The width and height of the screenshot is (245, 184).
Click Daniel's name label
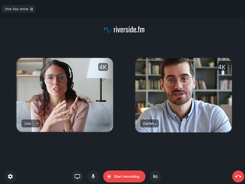[148, 124]
